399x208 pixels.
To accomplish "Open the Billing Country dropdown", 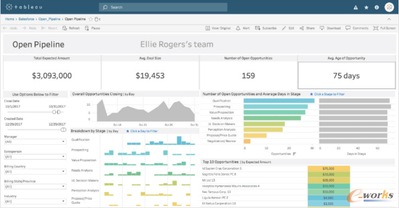I will [35, 172].
